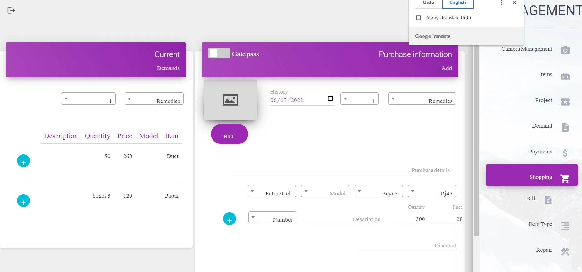Open Item Type from sidebar
The height and width of the screenshot is (272, 582).
click(x=540, y=224)
